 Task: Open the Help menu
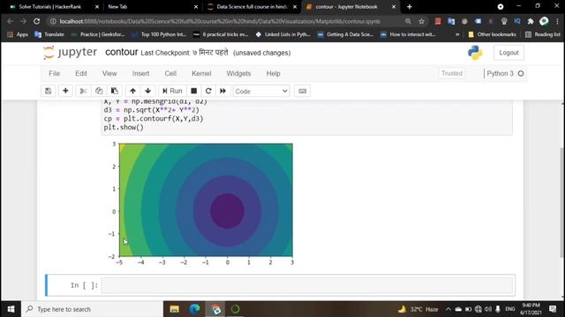(x=273, y=73)
